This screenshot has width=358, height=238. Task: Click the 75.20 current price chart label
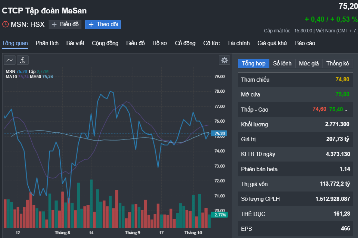[x=219, y=133]
